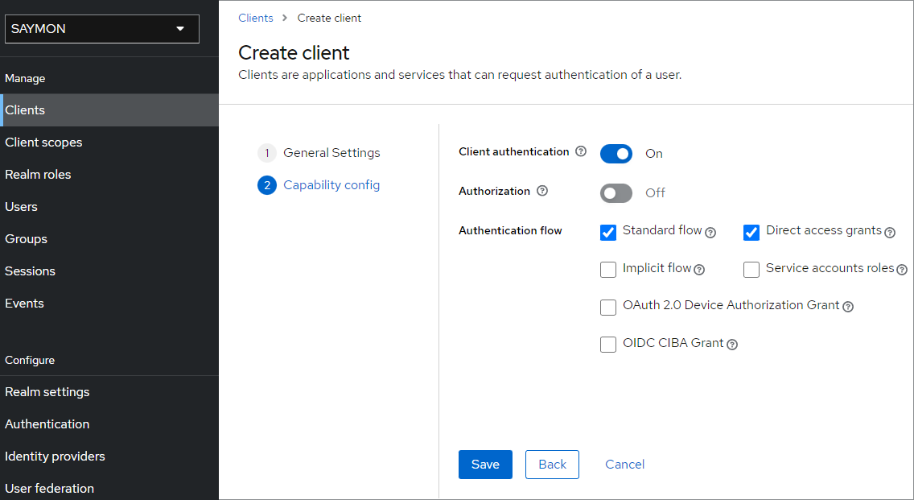Check the OIDC CIBA Grant checkbox
The width and height of the screenshot is (914, 500).
coord(608,345)
